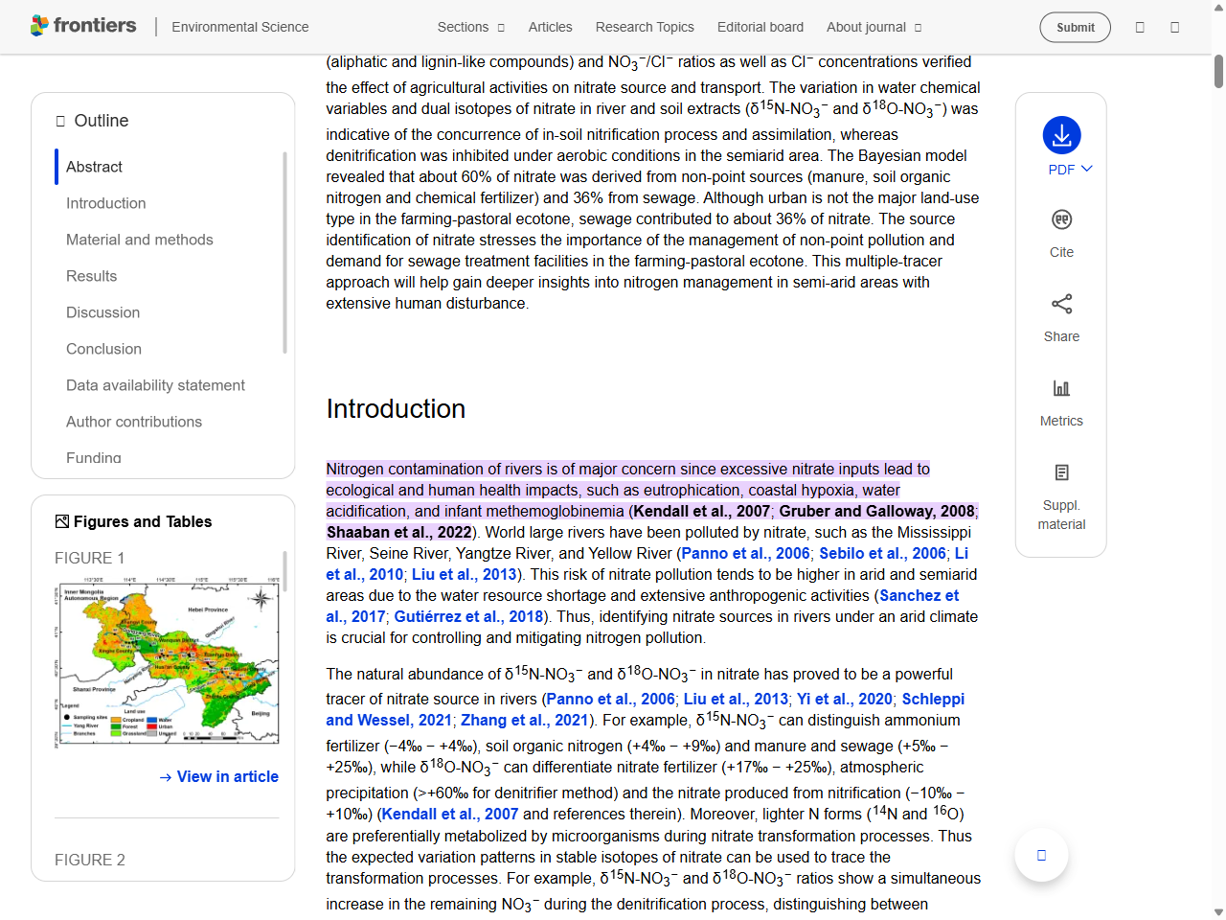Click the Submit button
Image resolution: width=1226 pixels, height=920 pixels.
tap(1075, 27)
